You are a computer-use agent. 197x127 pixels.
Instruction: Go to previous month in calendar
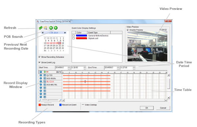tap(43, 33)
